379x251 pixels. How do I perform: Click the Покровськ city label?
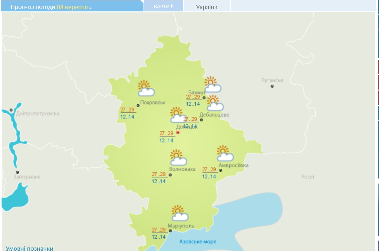pyautogui.click(x=153, y=103)
